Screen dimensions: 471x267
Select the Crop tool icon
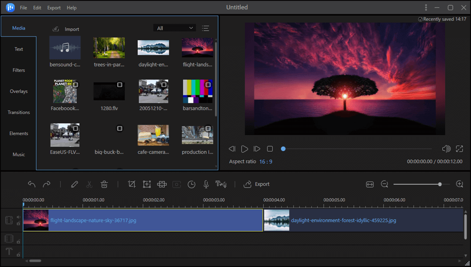[x=132, y=184]
